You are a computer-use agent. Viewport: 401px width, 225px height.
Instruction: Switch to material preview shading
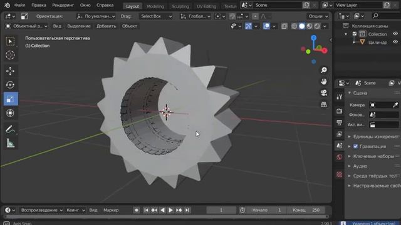tap(310, 26)
